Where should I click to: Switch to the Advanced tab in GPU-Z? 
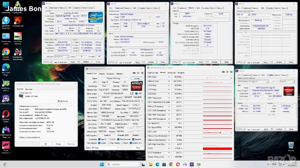pos(110,74)
